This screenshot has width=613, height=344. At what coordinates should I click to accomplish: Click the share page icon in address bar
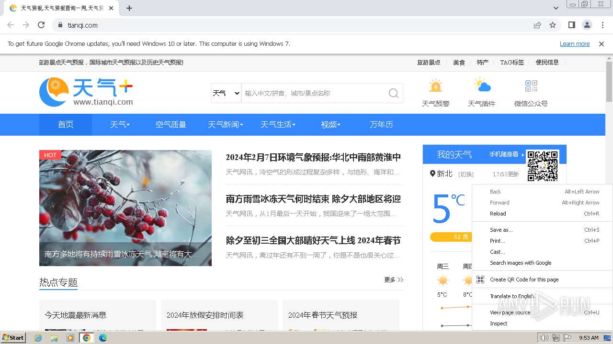[x=537, y=25]
